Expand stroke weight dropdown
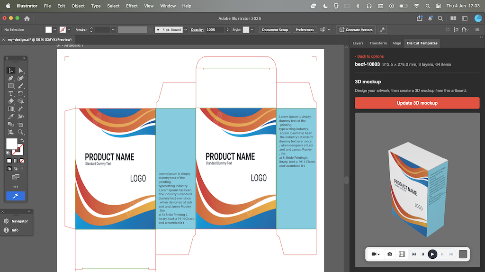 tap(113, 30)
